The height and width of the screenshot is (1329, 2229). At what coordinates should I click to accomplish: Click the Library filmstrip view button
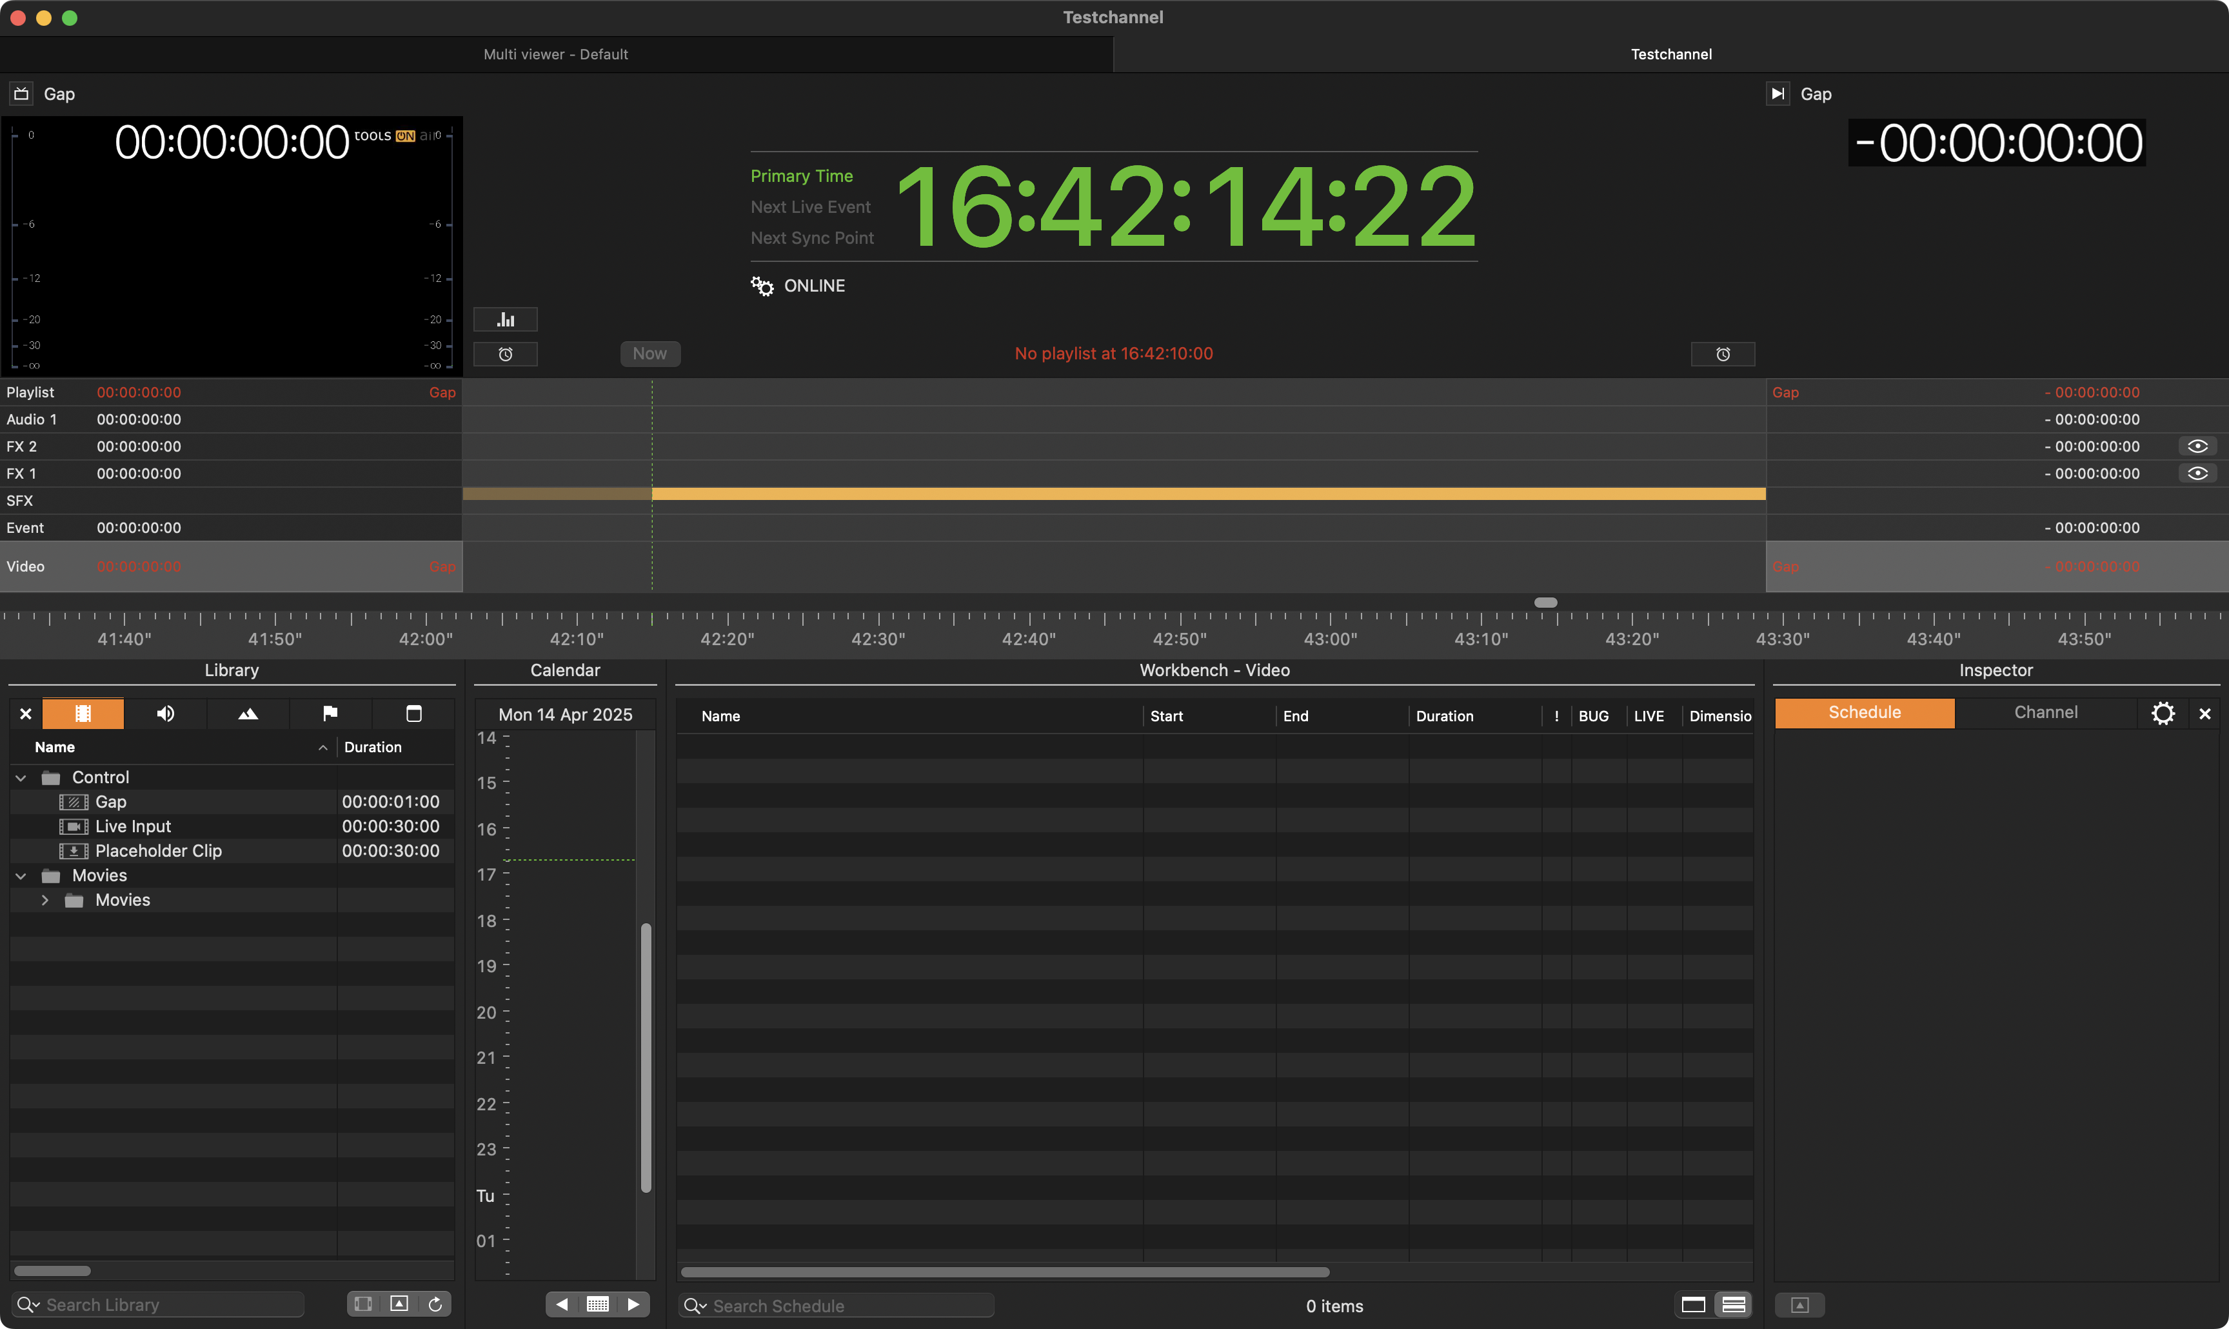tap(364, 1304)
